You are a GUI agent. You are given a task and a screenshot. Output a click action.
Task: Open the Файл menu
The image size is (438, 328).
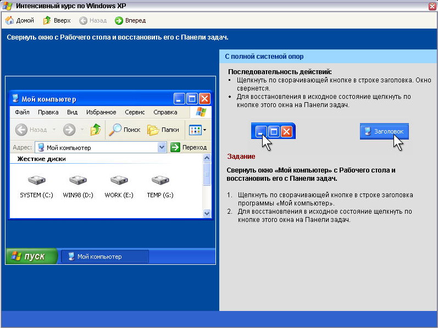click(22, 112)
